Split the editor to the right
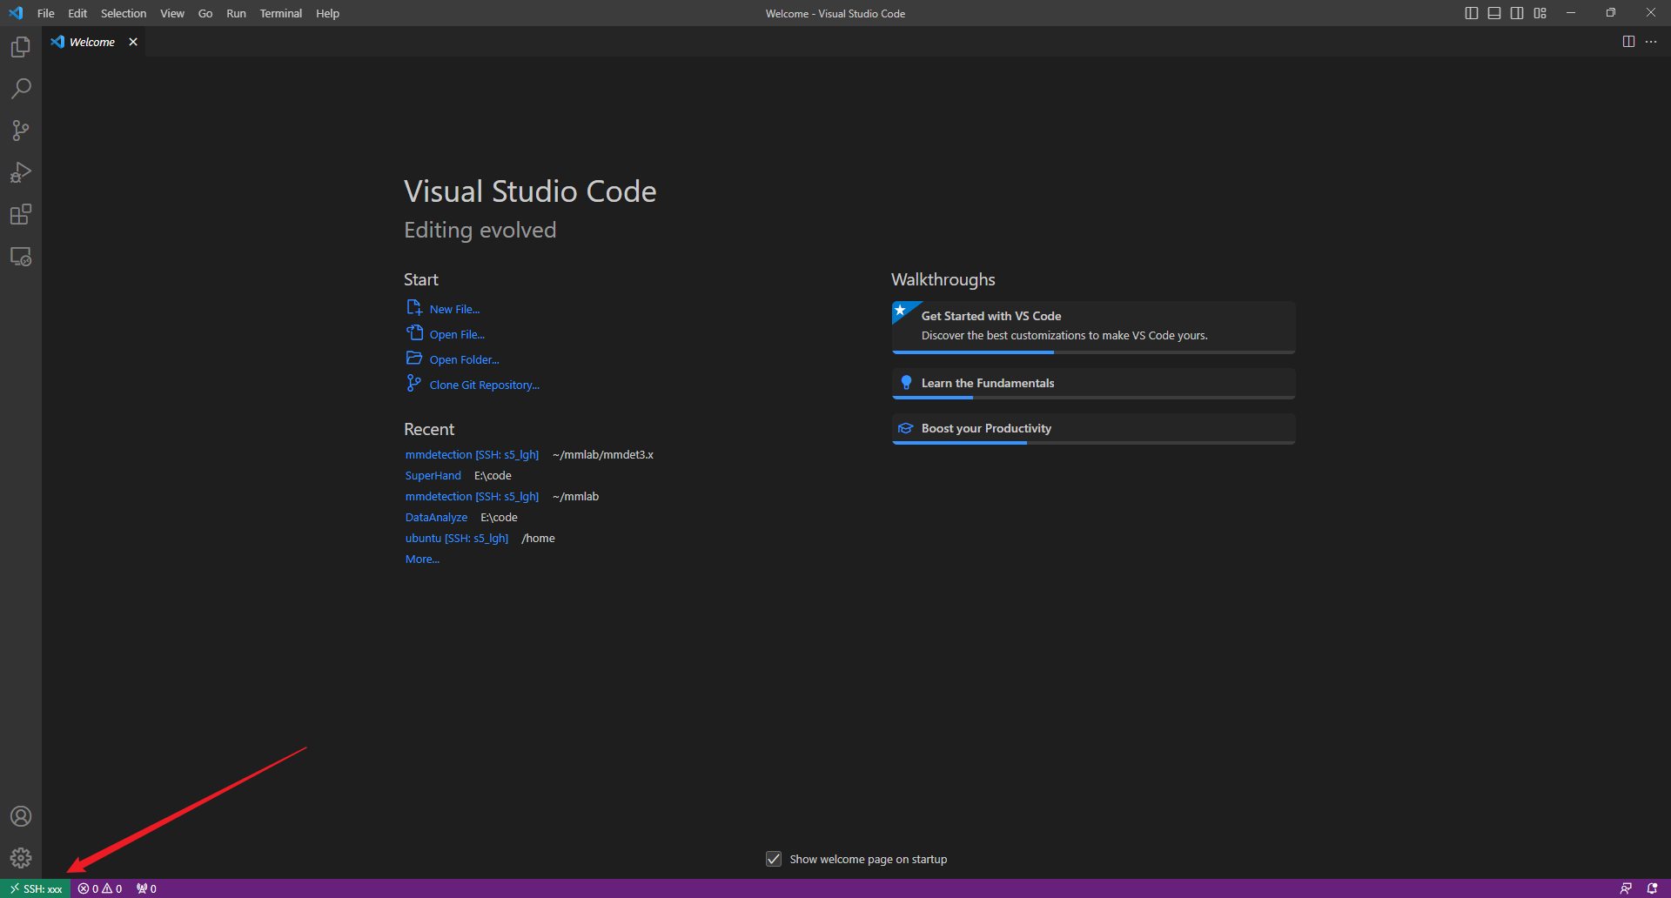The image size is (1671, 898). tap(1628, 42)
